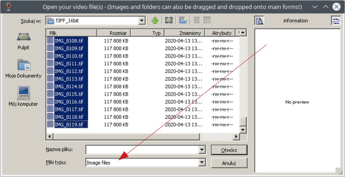Click file icon next to IMG_8119.tif
Viewport: 345px width, 177px height.
(50, 124)
